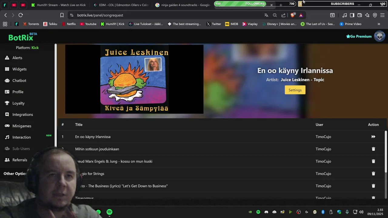Delete the Adagio for Strings request

(373, 174)
